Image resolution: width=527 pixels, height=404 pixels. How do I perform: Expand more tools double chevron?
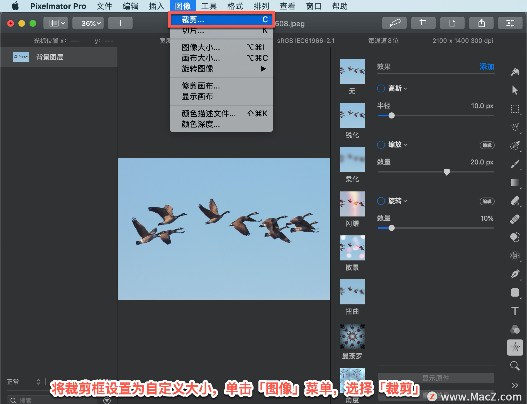[515, 385]
